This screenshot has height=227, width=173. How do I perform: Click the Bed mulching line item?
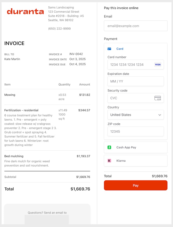14,156
